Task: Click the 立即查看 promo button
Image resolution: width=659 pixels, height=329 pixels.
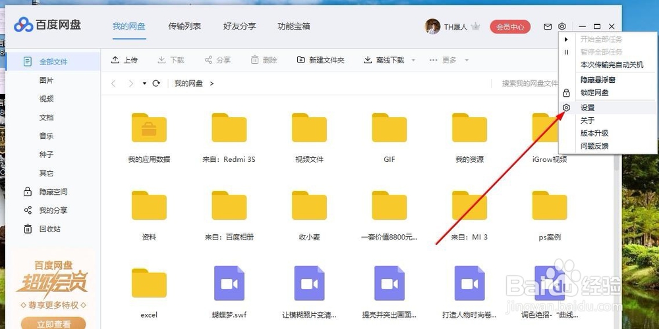Action: 53,324
